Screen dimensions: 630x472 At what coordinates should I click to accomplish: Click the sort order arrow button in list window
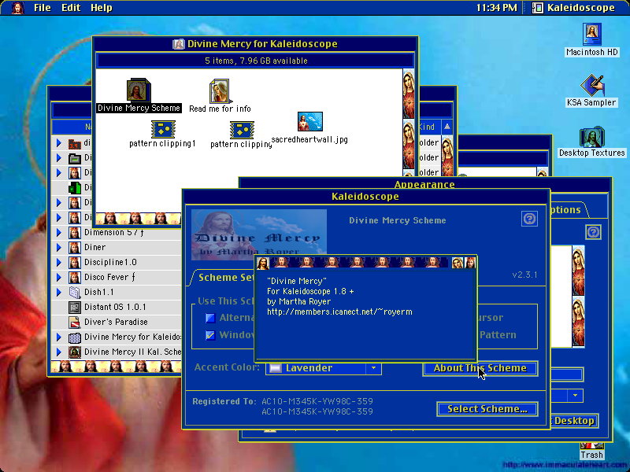tap(447, 127)
